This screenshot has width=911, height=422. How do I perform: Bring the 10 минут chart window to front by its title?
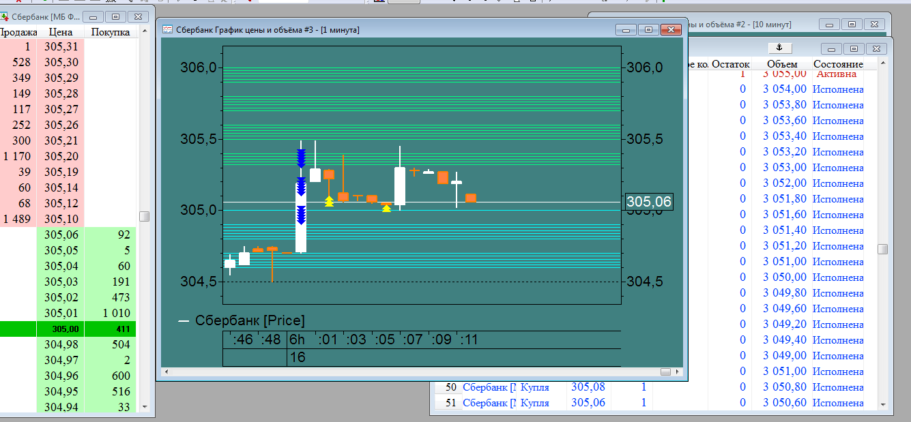pos(740,25)
